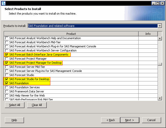Cancel the installation wizard
166x128 pixels.
point(151,120)
